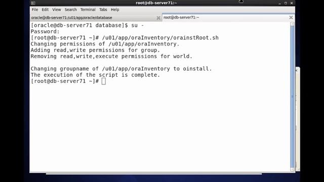Click 'Changing permissions of /u01/app/oraInventory.' line

click(x=105, y=44)
